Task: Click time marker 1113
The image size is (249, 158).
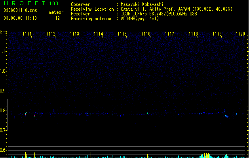Action: pos(74,34)
